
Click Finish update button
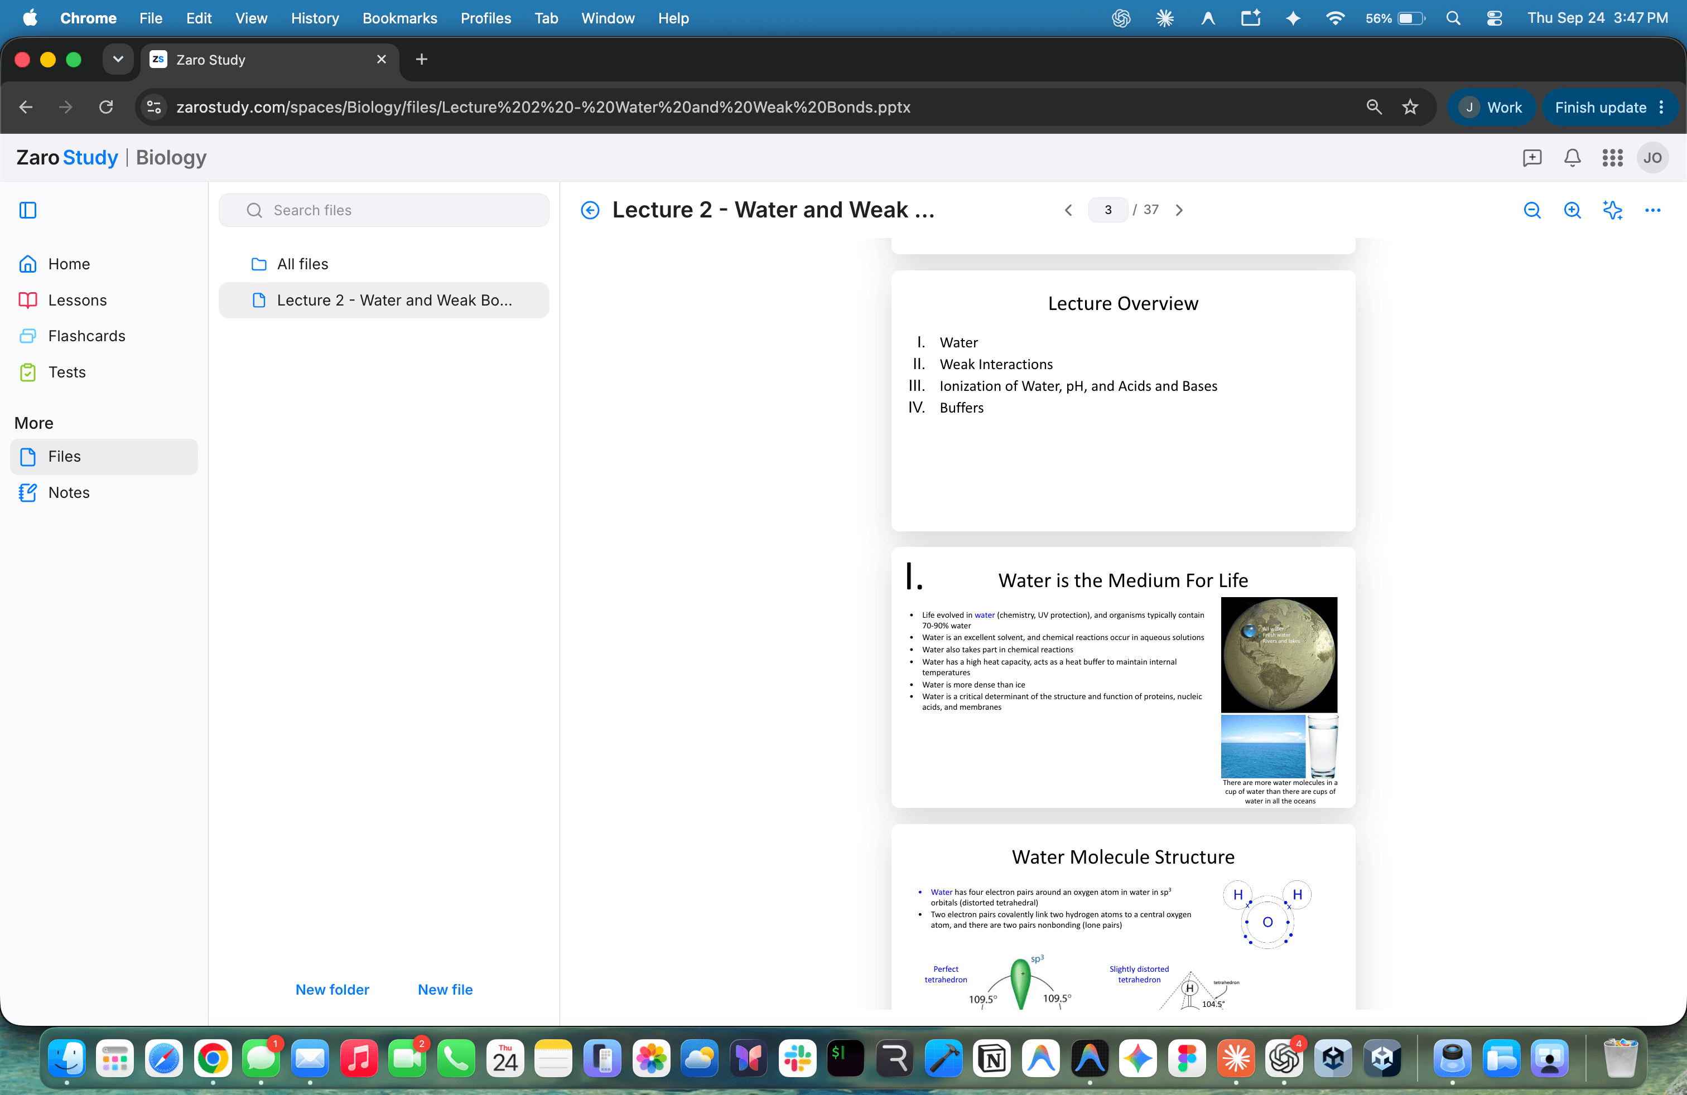pos(1600,107)
